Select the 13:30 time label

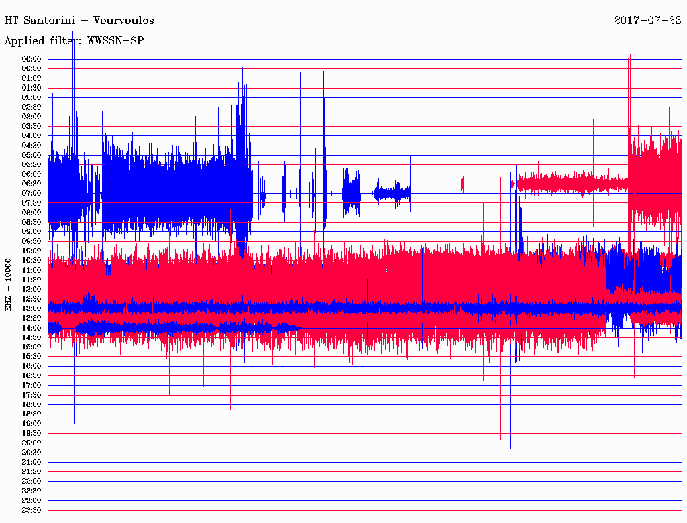click(32, 318)
